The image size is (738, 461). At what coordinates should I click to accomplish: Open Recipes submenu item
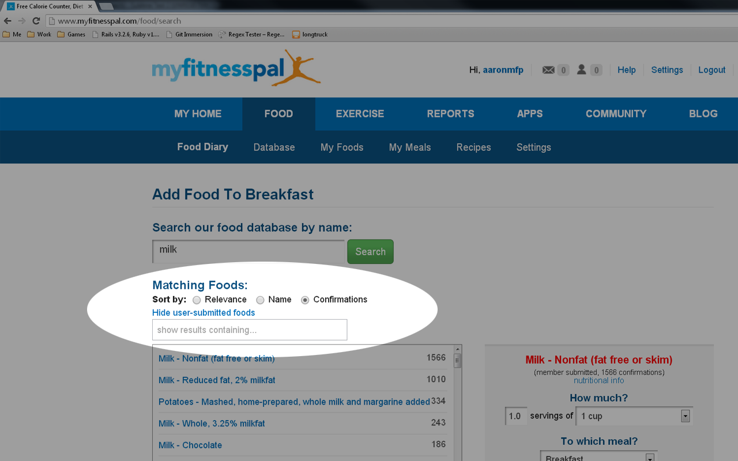point(473,148)
